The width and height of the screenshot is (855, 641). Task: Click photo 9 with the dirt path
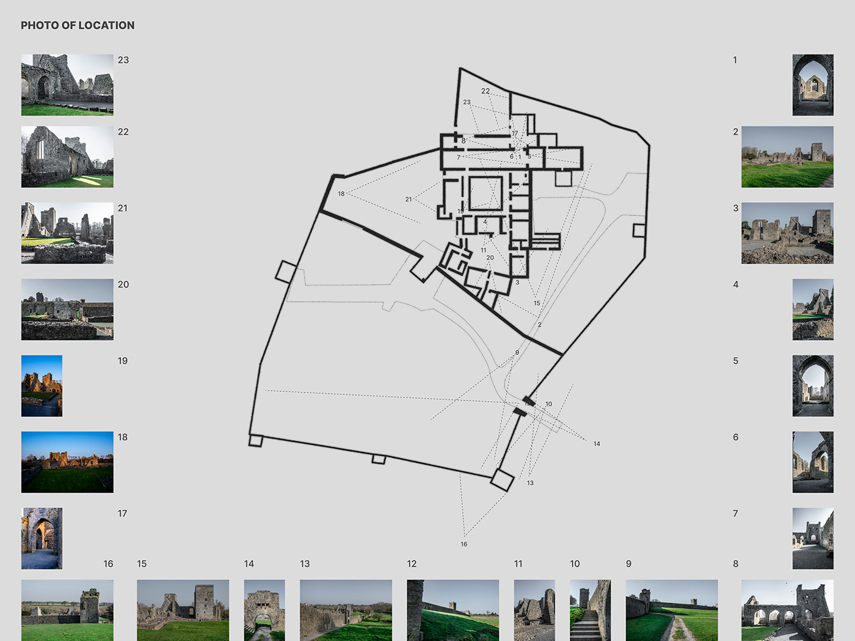click(x=672, y=610)
